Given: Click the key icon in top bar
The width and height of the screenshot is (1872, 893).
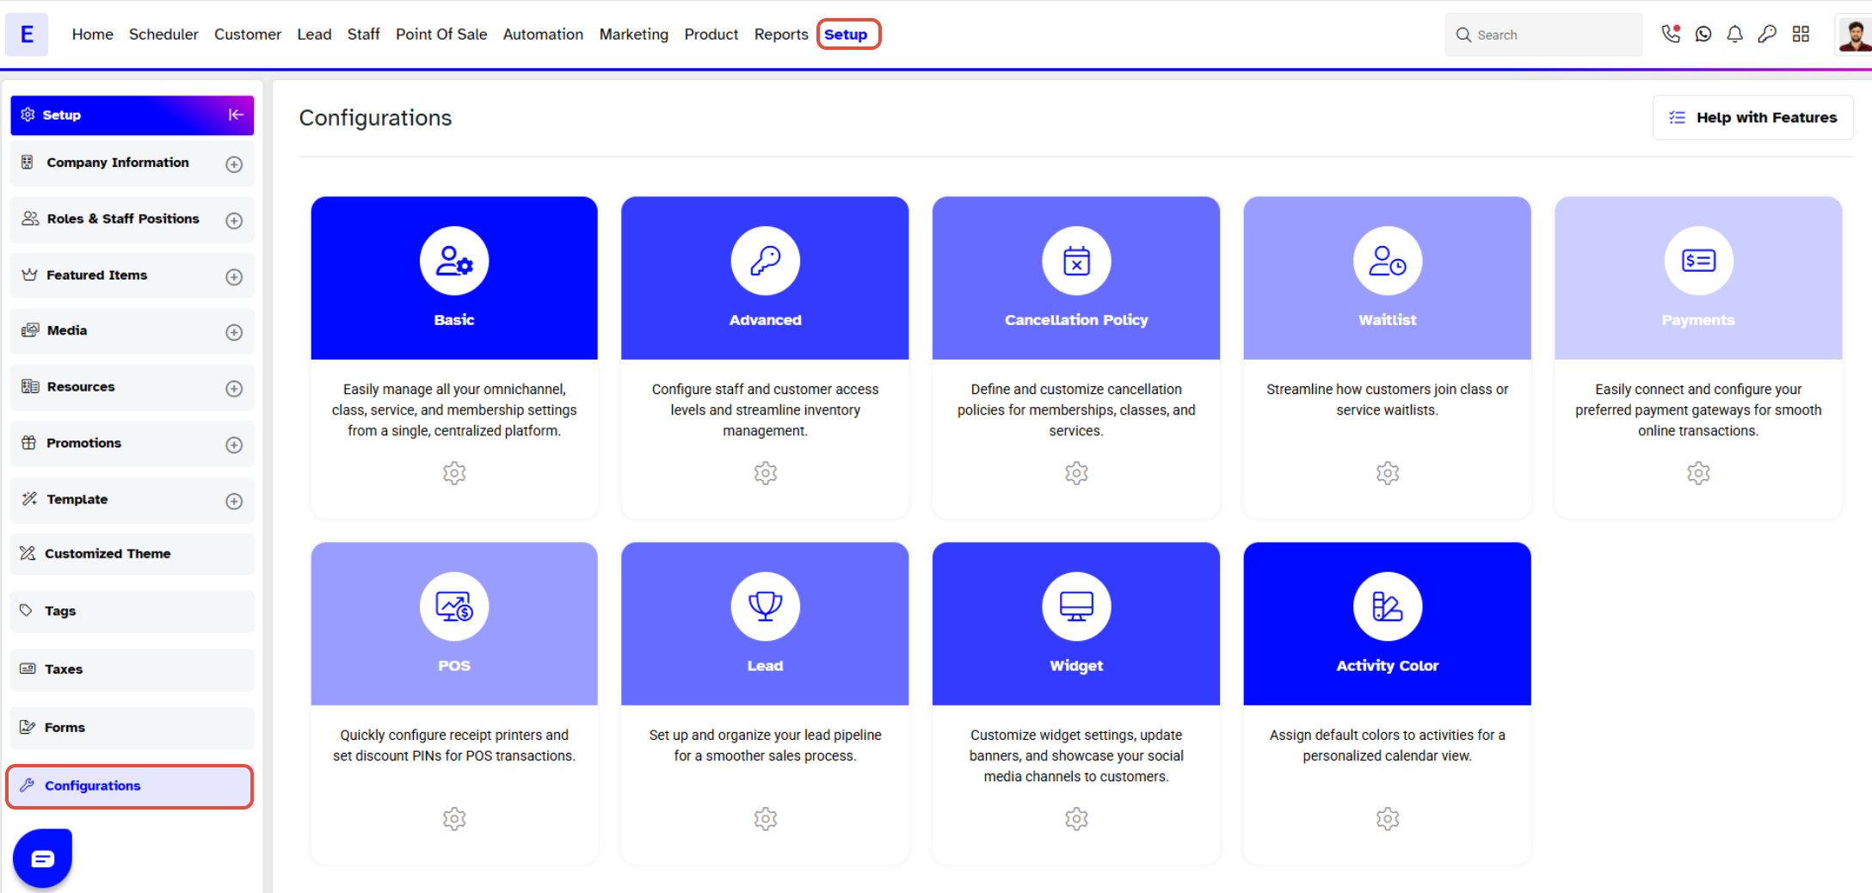Looking at the screenshot, I should click(1767, 34).
